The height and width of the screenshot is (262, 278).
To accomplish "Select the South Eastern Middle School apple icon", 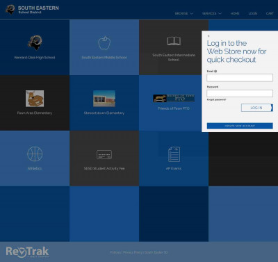I will tap(104, 43).
